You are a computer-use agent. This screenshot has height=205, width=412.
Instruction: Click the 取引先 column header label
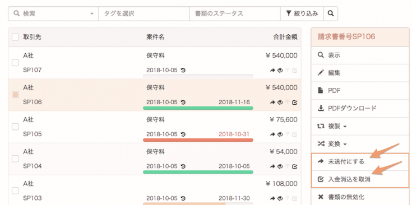coord(32,37)
